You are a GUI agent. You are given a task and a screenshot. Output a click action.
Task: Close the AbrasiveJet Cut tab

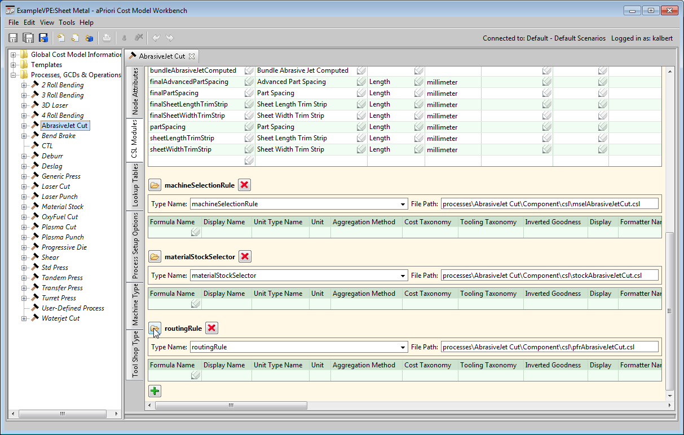[x=192, y=56]
